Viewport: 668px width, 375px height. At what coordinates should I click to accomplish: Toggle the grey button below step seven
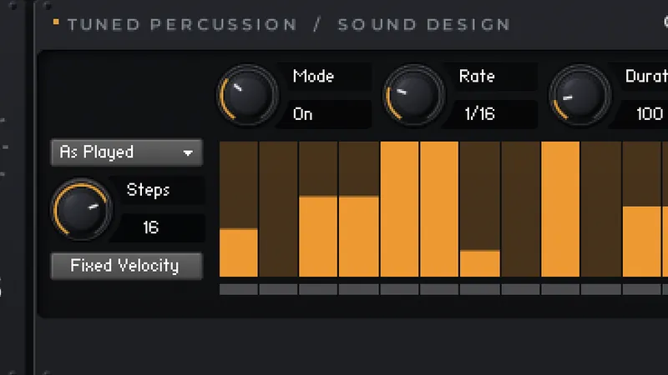click(x=479, y=290)
